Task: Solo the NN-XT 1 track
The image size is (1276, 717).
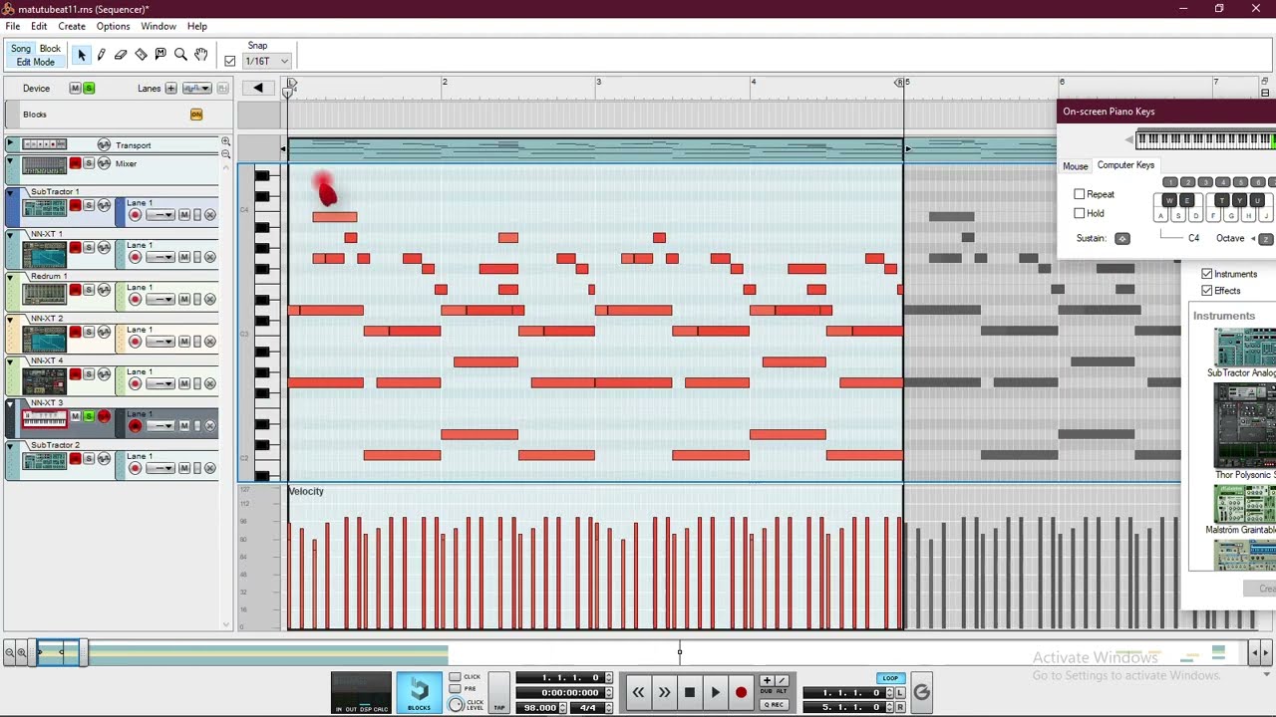Action: point(89,248)
